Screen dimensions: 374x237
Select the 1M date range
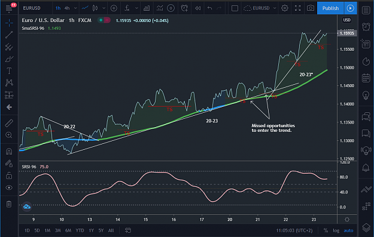pyautogui.click(x=47, y=230)
